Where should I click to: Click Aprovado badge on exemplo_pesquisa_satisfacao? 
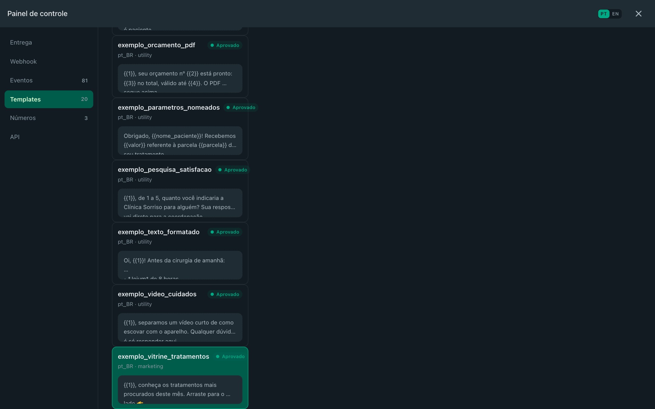point(233,170)
